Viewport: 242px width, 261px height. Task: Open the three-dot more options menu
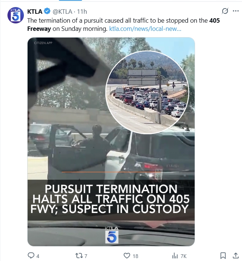click(236, 11)
